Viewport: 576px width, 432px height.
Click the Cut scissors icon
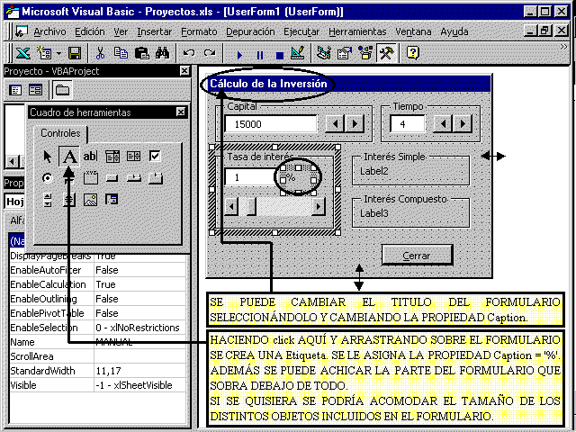click(x=100, y=54)
